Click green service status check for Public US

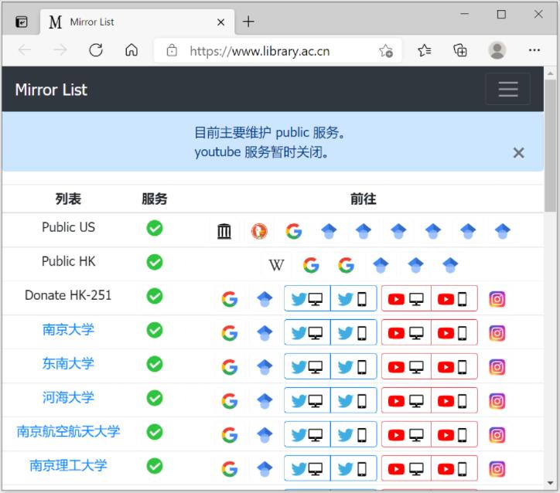155,228
